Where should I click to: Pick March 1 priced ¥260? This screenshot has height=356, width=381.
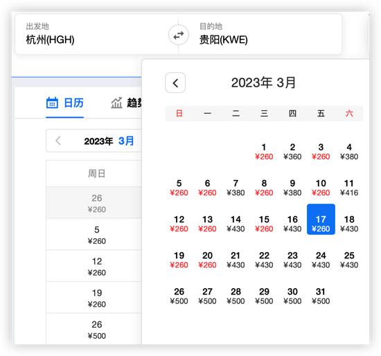[x=264, y=152]
